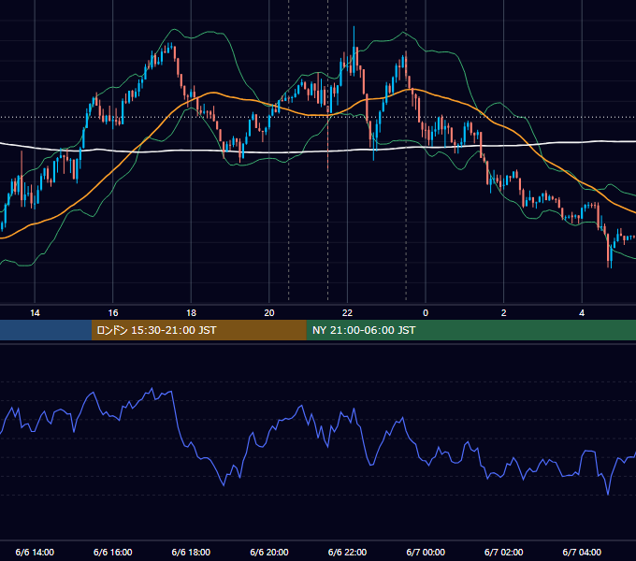Viewport: 636px width, 561px height.
Task: Click the 6/7 02:00 date label
Action: pyautogui.click(x=504, y=552)
